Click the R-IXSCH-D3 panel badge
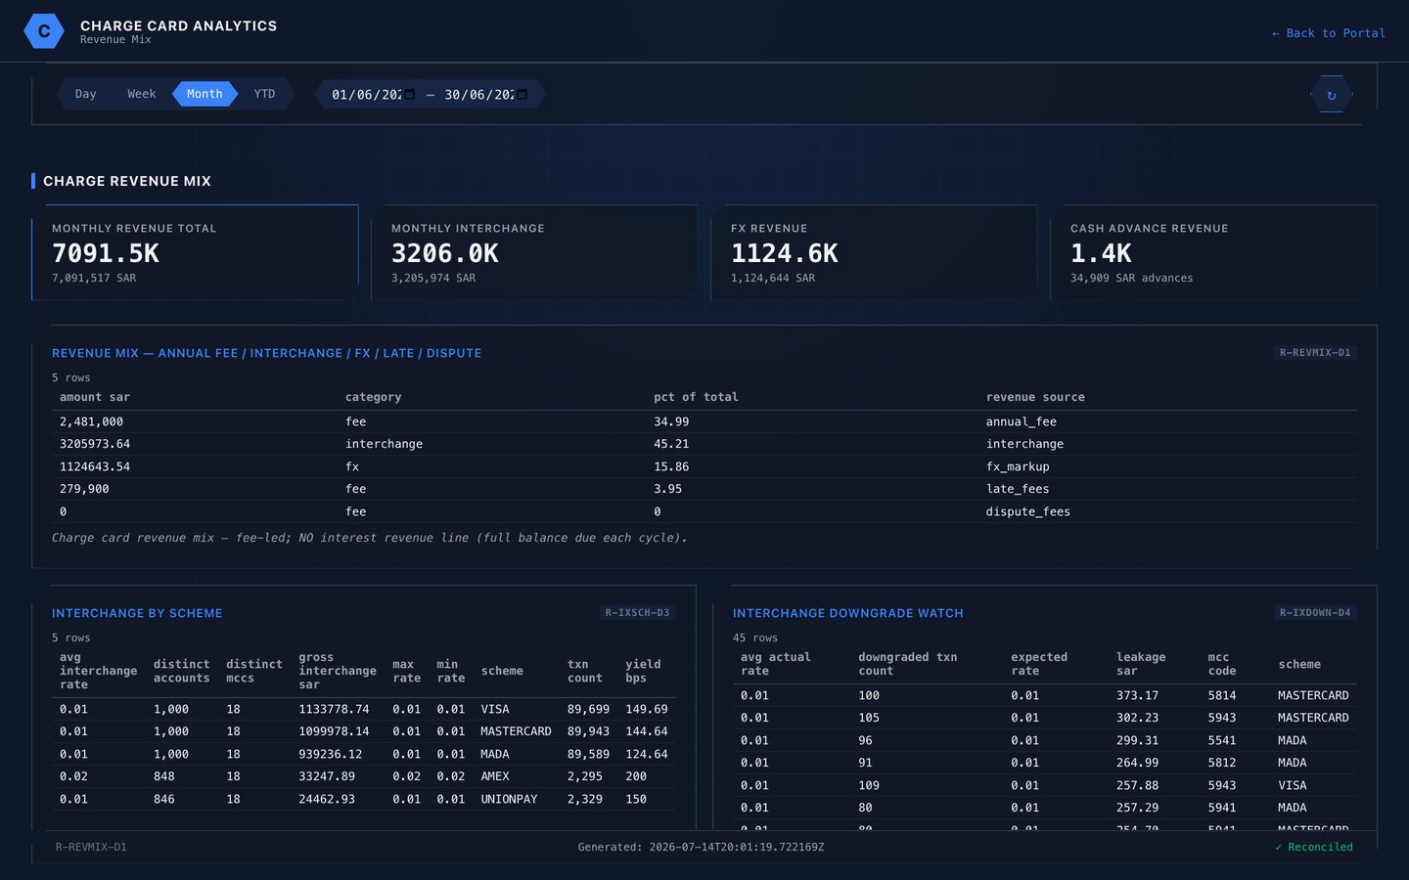This screenshot has height=880, width=1409. coord(637,613)
